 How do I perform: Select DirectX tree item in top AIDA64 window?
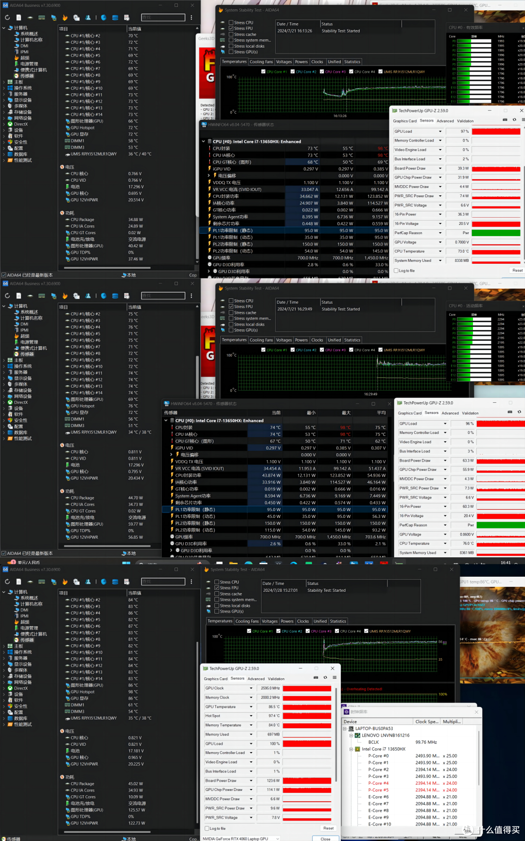[x=21, y=124]
